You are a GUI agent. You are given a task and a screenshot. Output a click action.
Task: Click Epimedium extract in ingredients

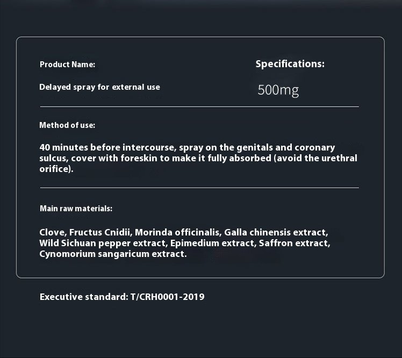coord(212,243)
